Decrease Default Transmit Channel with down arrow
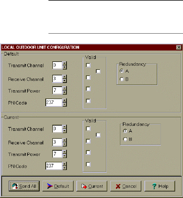The width and height of the screenshot is (183, 198). pyautogui.click(x=65, y=67)
